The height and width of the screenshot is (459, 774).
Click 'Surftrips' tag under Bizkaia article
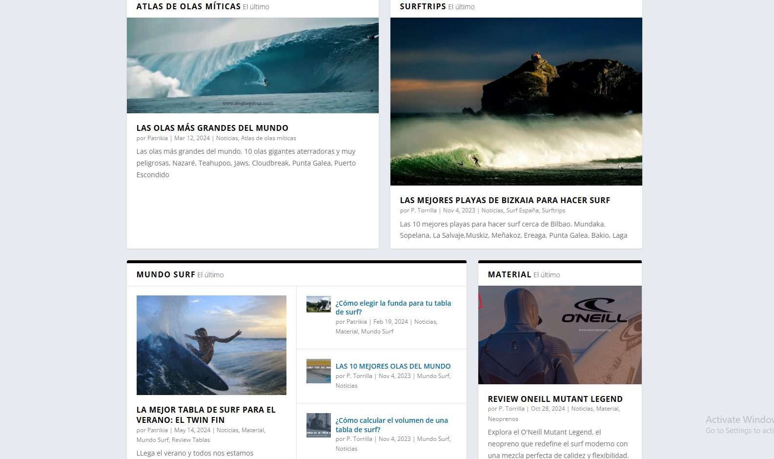553,210
